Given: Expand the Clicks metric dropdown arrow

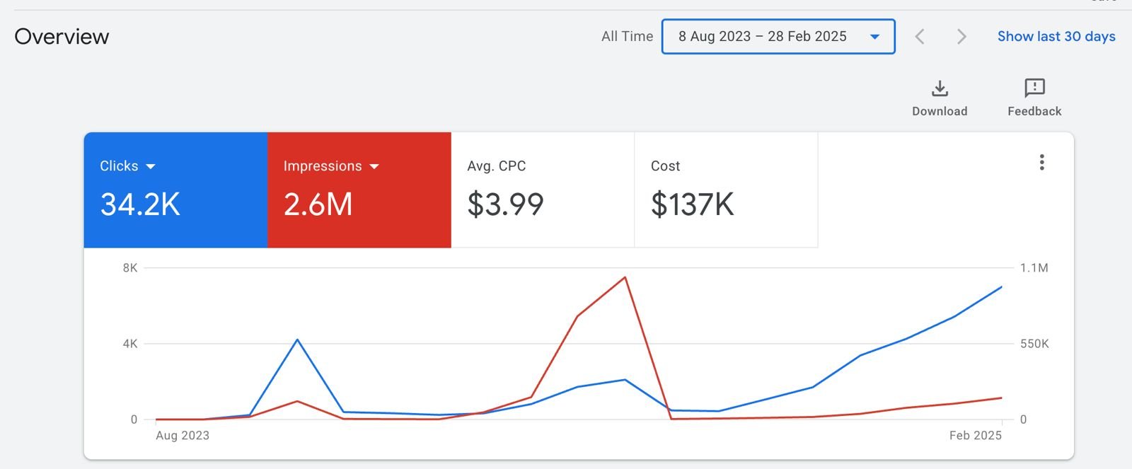Looking at the screenshot, I should 151,167.
